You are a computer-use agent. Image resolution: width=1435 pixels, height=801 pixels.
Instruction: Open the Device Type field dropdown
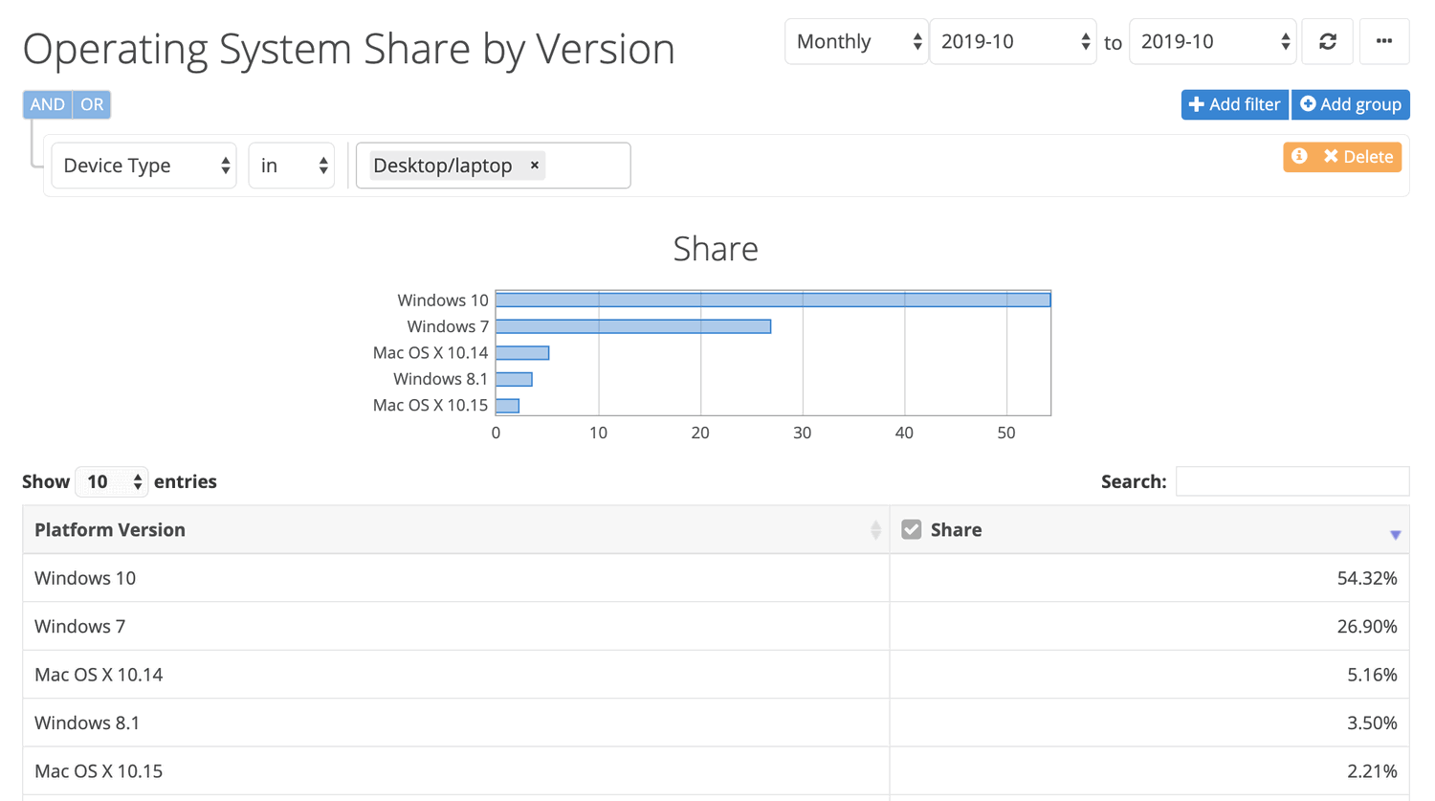[x=143, y=165]
